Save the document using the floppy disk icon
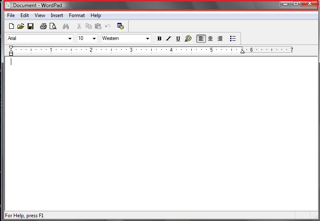The image size is (320, 221). coord(30,26)
